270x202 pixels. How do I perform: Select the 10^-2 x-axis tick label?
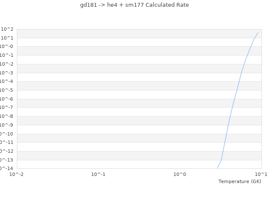(x=17, y=174)
